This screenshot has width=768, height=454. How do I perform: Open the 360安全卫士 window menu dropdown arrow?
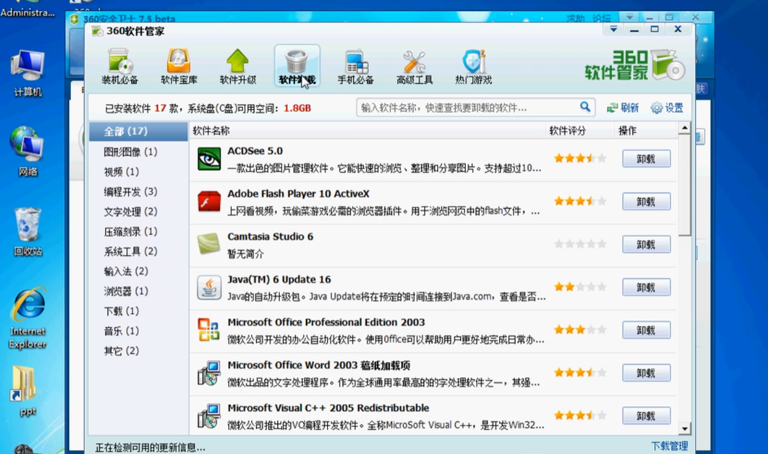(630, 17)
